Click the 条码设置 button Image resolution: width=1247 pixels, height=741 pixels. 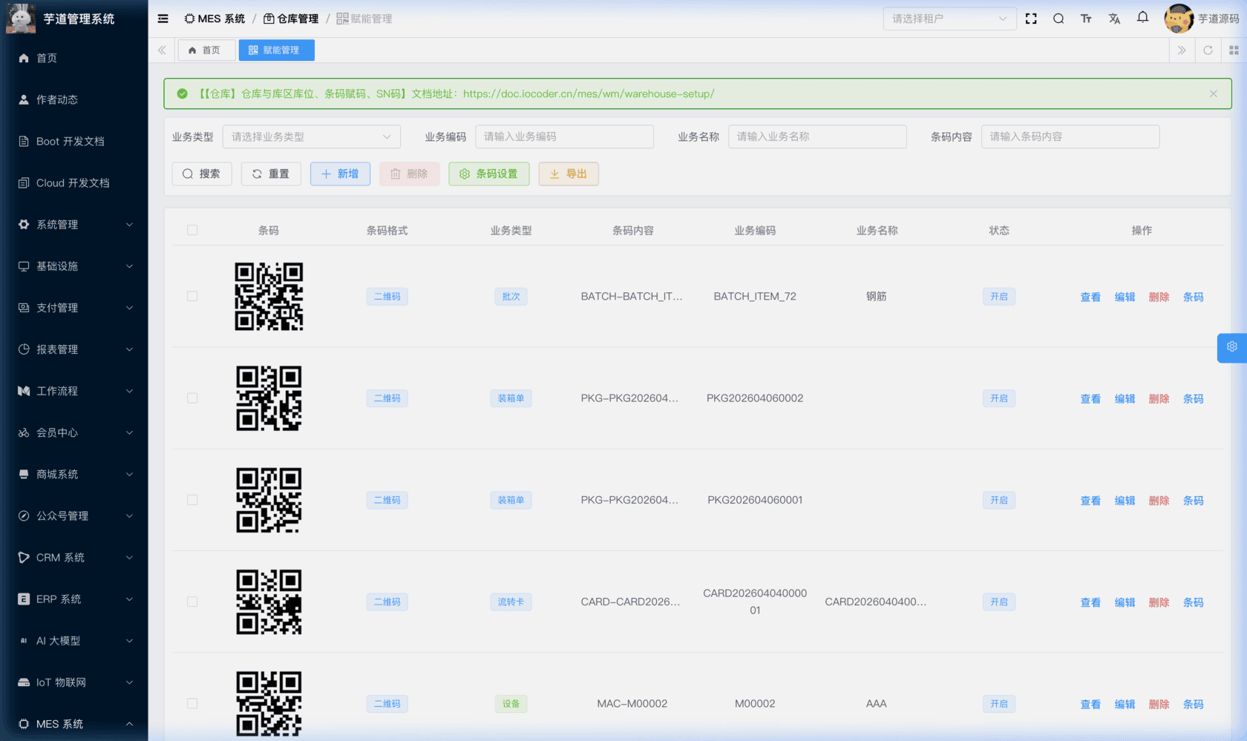488,174
